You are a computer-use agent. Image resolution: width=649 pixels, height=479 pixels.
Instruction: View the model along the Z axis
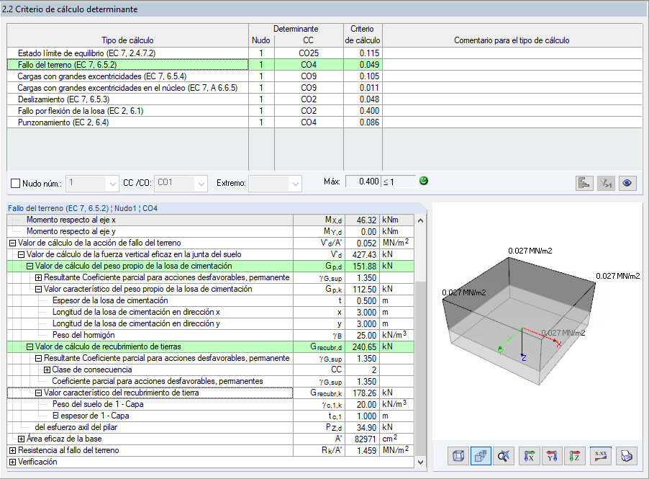pos(574,456)
